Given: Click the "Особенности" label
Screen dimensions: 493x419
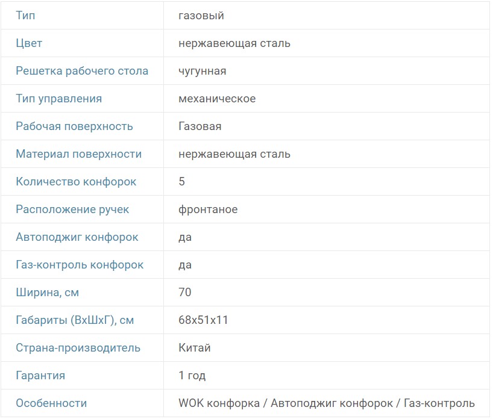Looking at the screenshot, I should coord(51,403).
